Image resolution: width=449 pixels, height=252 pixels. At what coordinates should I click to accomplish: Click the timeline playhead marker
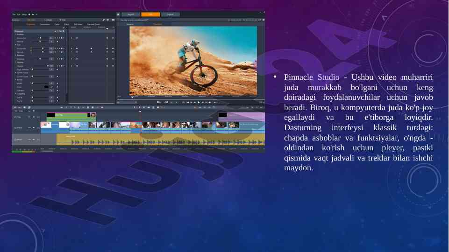140,111
